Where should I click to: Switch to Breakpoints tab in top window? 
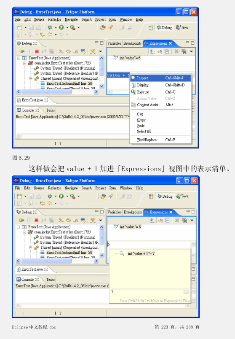tap(132, 43)
